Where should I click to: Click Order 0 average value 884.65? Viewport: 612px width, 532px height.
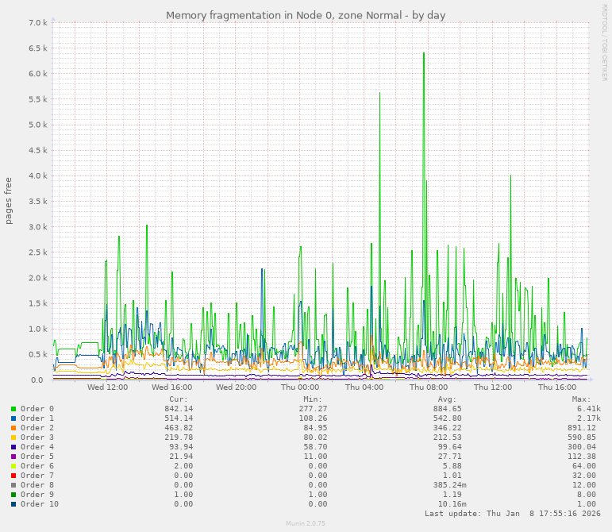click(x=447, y=409)
